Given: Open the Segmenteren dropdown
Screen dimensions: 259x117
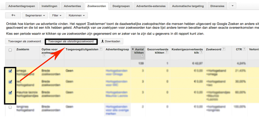Looking at the screenshot, I should point(36,15).
